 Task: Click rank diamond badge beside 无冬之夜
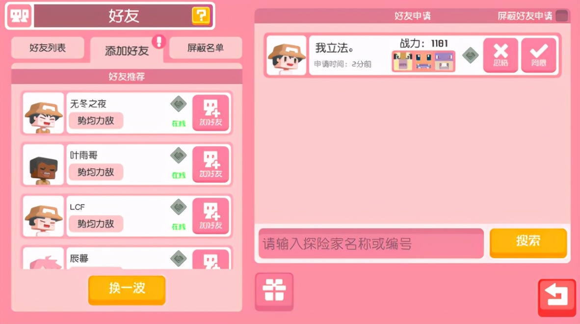179,104
